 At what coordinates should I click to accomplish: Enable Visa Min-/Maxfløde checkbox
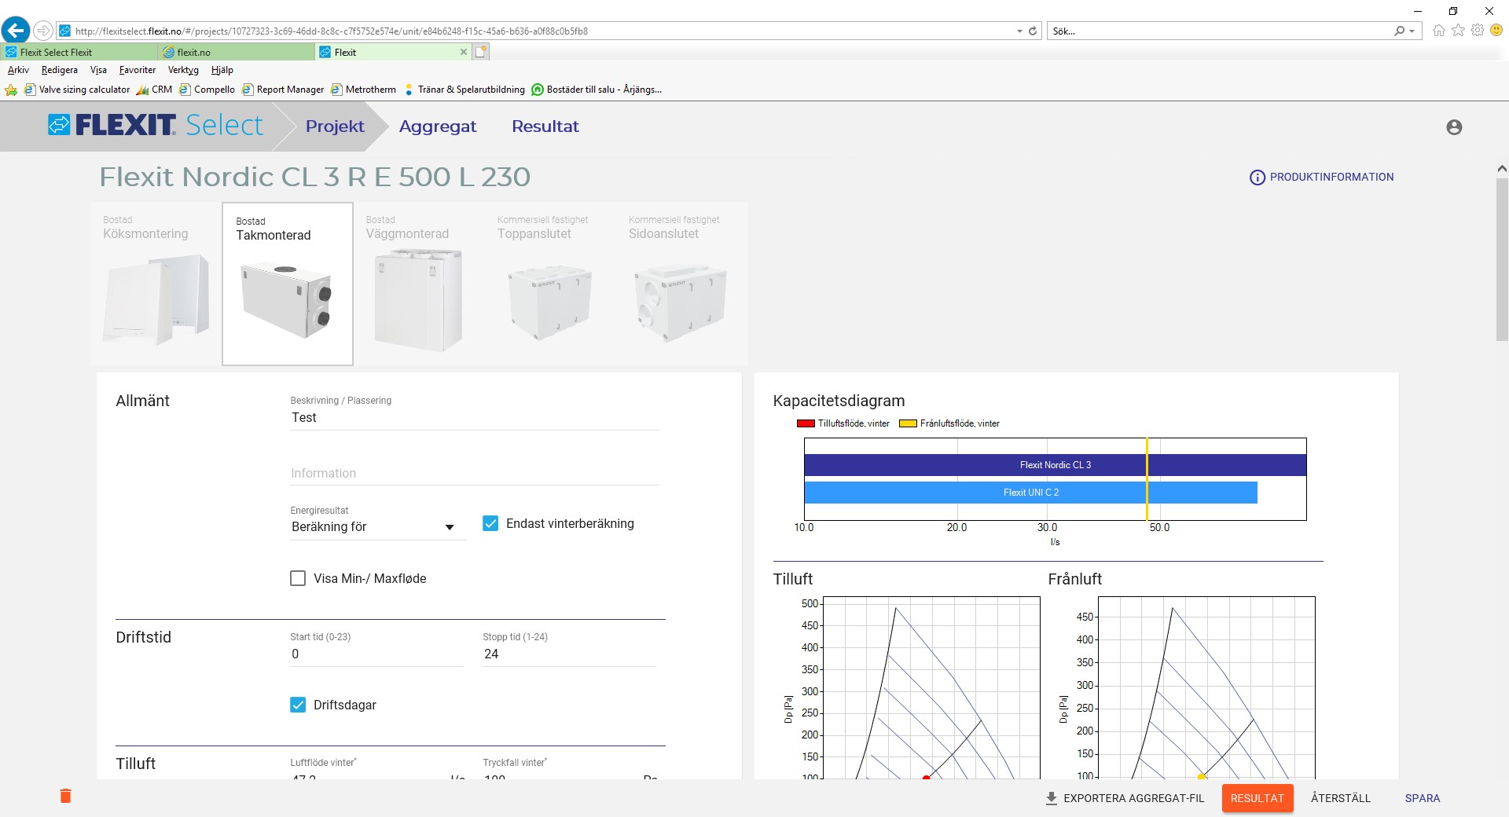pos(298,578)
